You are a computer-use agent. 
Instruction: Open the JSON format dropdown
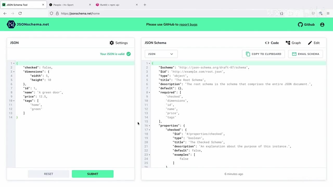click(161, 54)
